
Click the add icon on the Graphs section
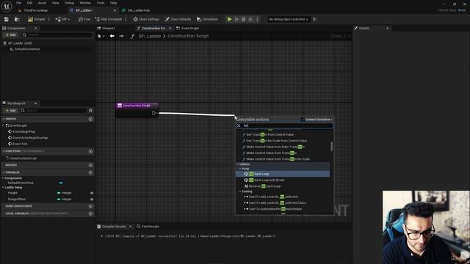[x=90, y=119]
